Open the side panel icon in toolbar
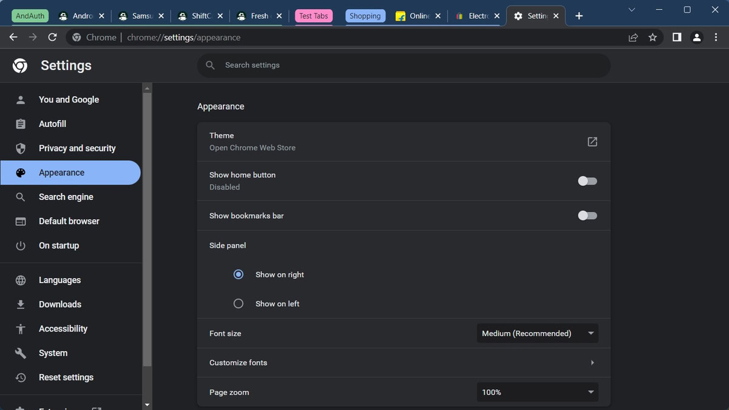 coord(677,37)
